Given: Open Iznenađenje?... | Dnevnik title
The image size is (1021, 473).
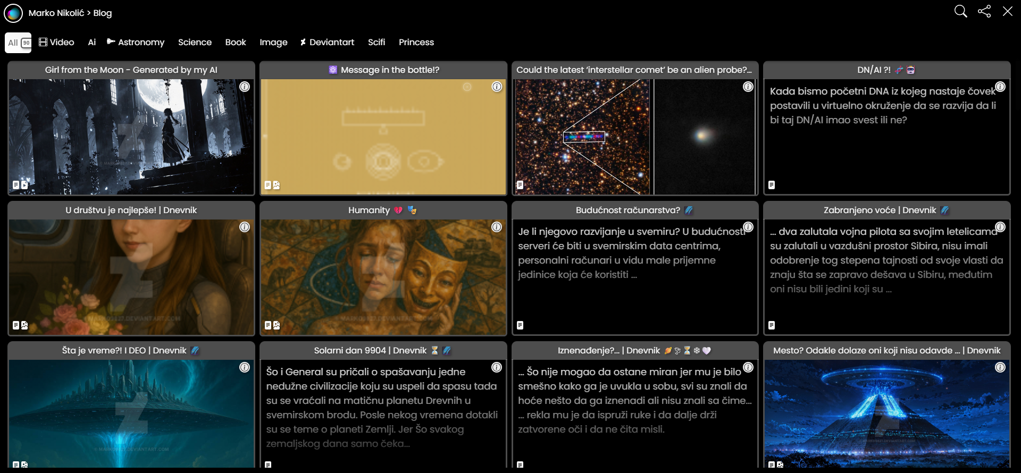Looking at the screenshot, I should tap(634, 350).
